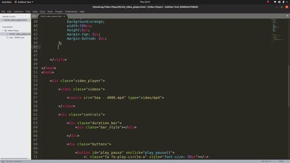The height and width of the screenshot is (163, 290).
Task: Change HTML syntax selector in status bar
Action: 281,161
